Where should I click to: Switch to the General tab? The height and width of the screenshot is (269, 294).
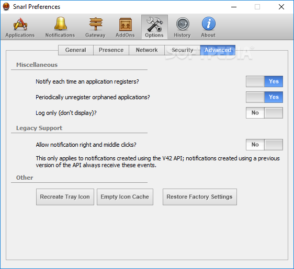[76, 50]
